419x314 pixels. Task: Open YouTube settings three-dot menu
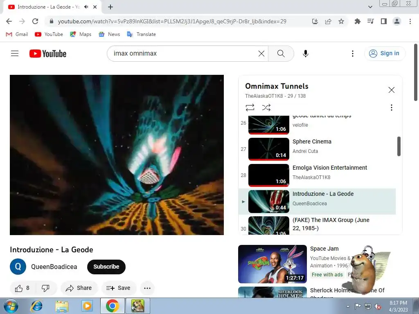point(352,54)
